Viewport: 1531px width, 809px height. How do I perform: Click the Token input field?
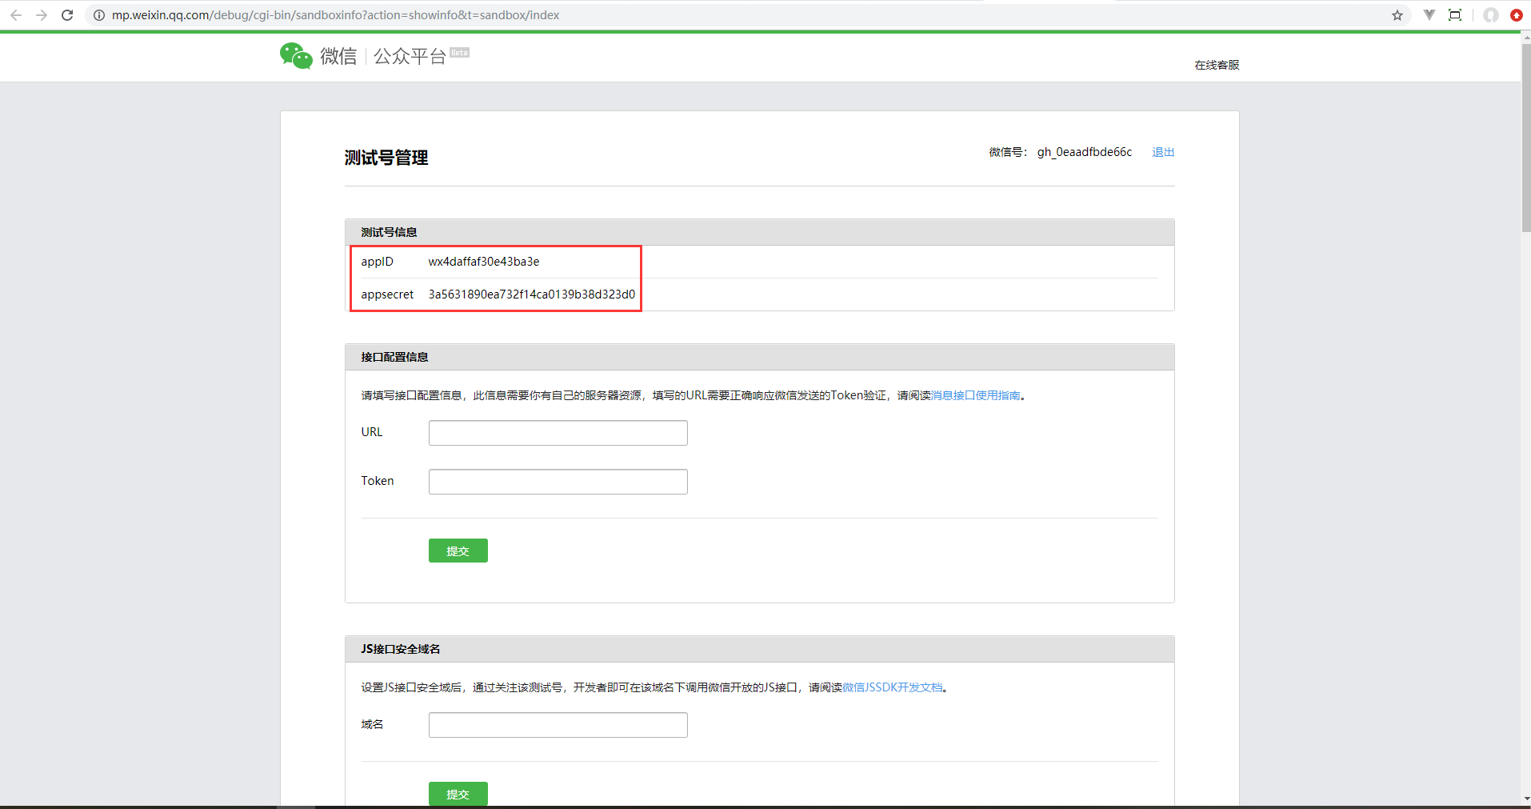(x=558, y=481)
